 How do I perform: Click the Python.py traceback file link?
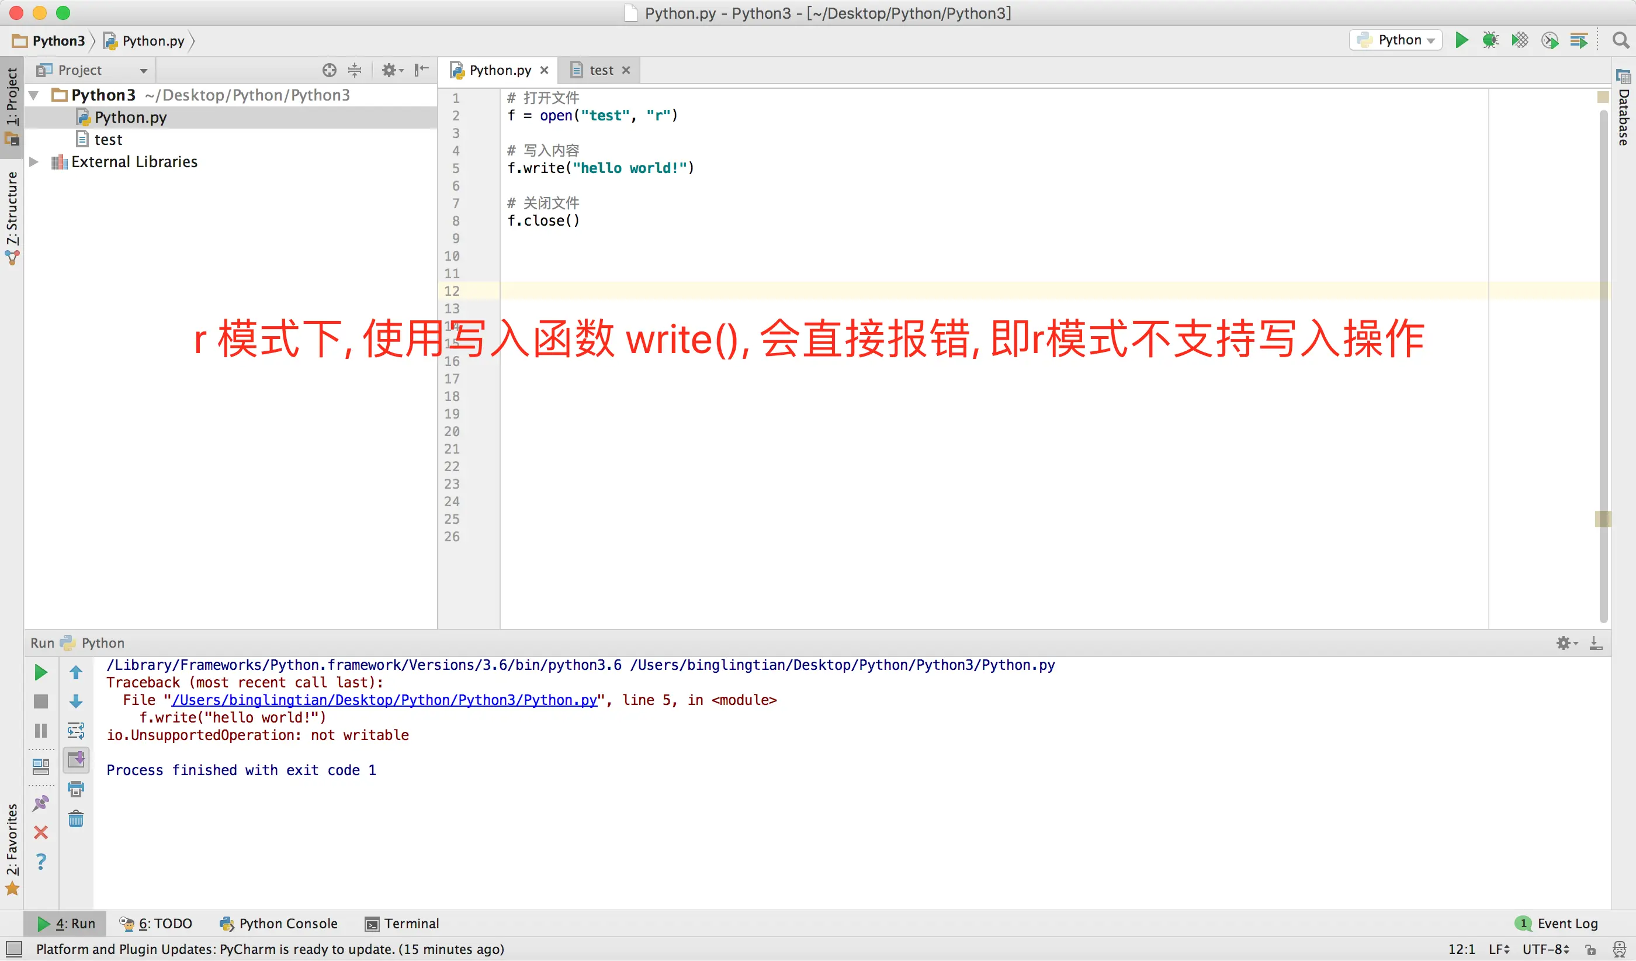[x=384, y=700]
